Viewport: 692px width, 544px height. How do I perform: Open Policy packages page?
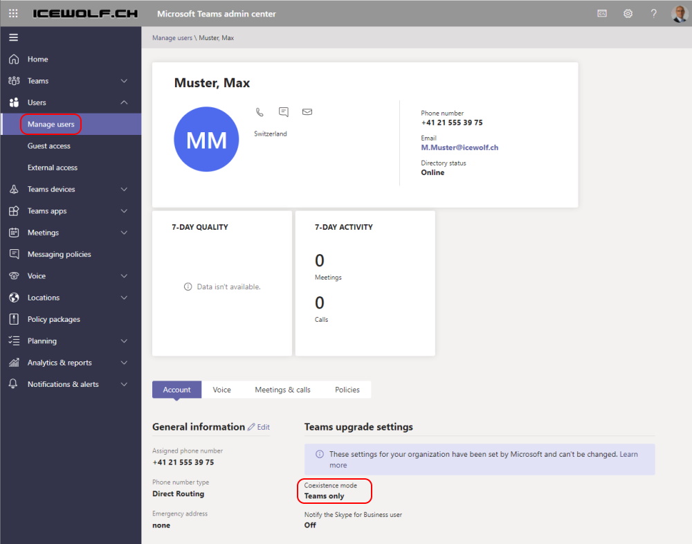(x=71, y=319)
